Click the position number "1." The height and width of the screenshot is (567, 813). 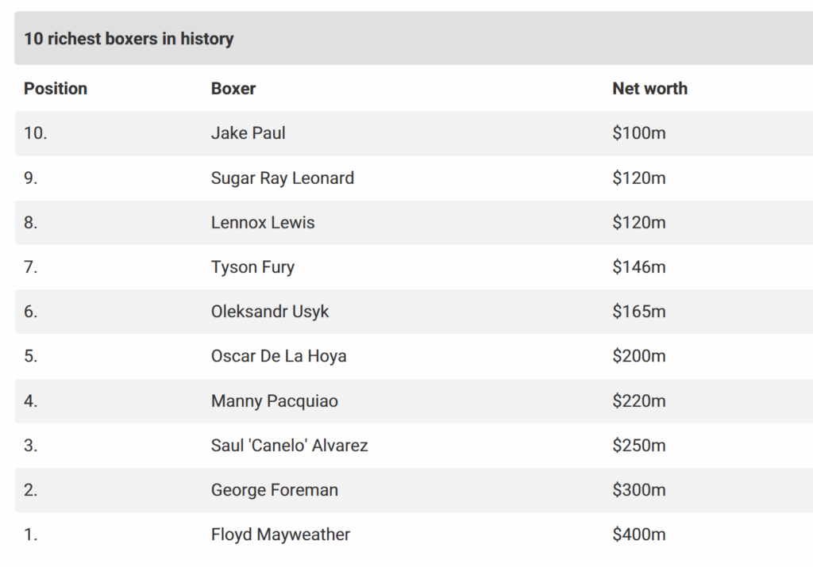[x=31, y=534]
